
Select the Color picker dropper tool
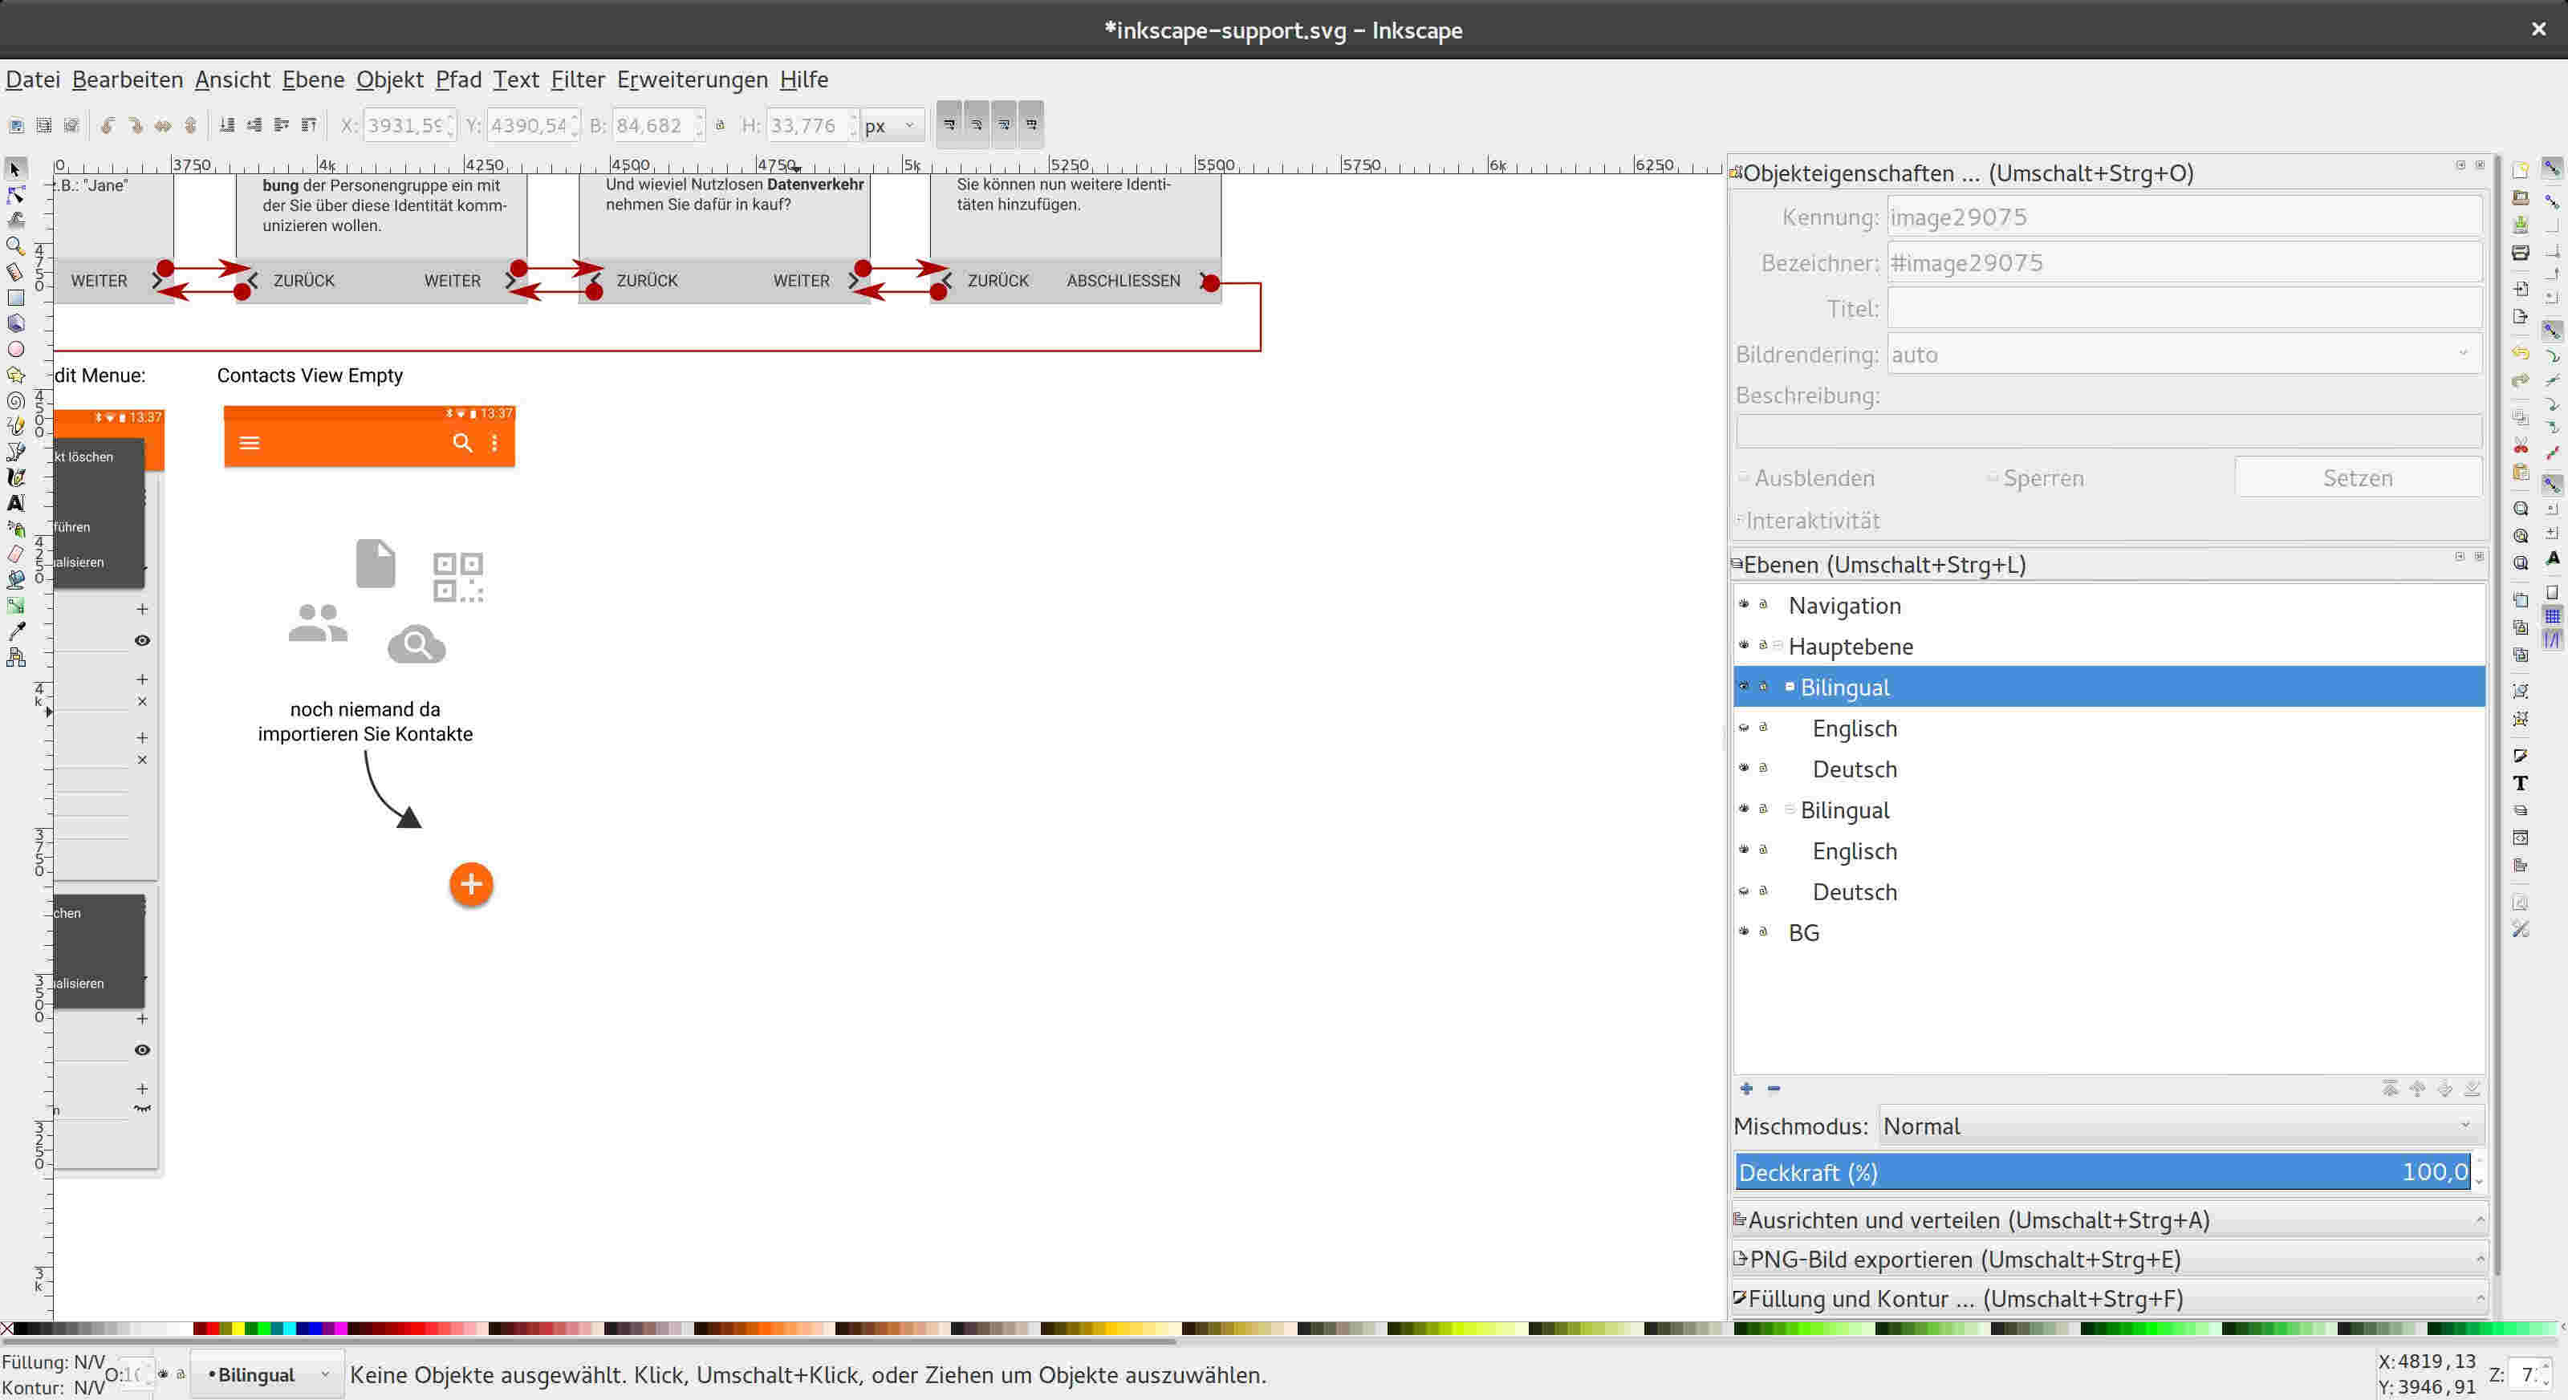tap(16, 631)
